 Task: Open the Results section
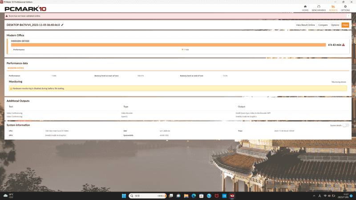click(333, 8)
